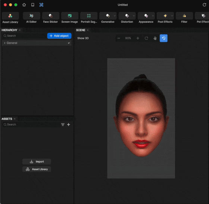Close the Hierarchy panel tab
The height and width of the screenshot is (204, 209).
pos(19,30)
